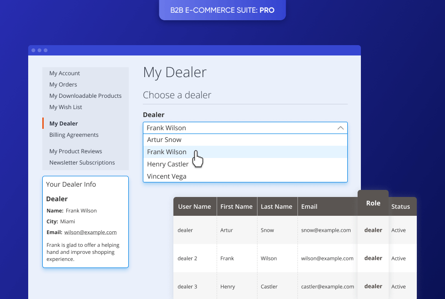
Task: View My Wish List
Action: 65,107
